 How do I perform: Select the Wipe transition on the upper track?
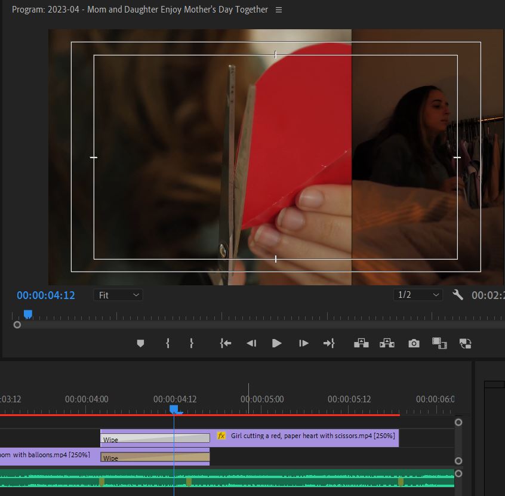(155, 438)
